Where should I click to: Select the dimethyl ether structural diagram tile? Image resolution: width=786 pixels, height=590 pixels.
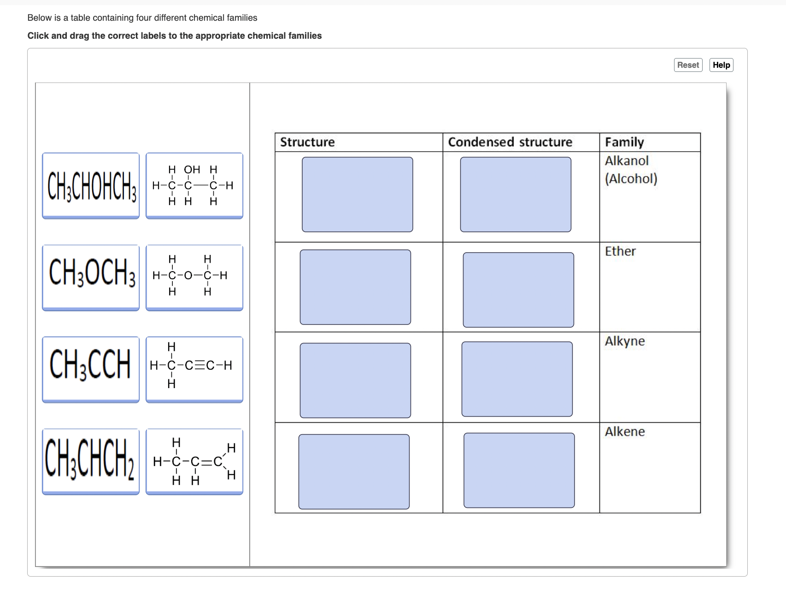pos(194,277)
